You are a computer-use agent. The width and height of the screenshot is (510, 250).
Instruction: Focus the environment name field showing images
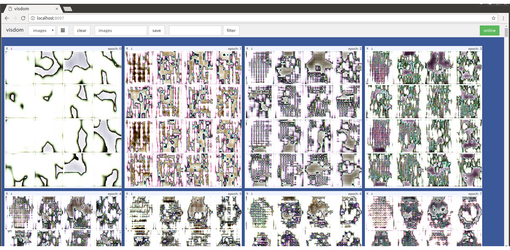click(x=121, y=30)
